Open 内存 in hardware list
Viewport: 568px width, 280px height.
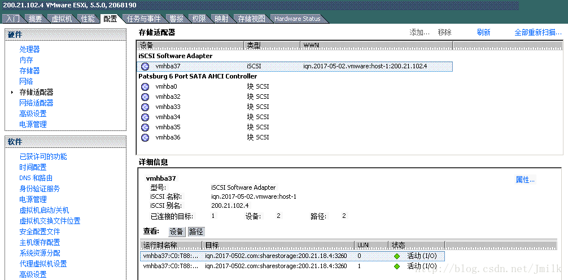click(x=26, y=60)
